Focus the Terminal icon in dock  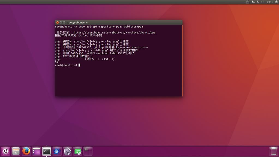pos(47,151)
